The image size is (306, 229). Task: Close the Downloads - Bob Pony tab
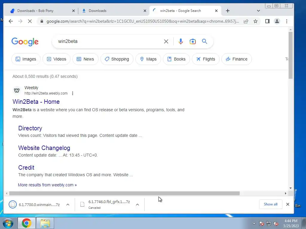[x=74, y=11]
